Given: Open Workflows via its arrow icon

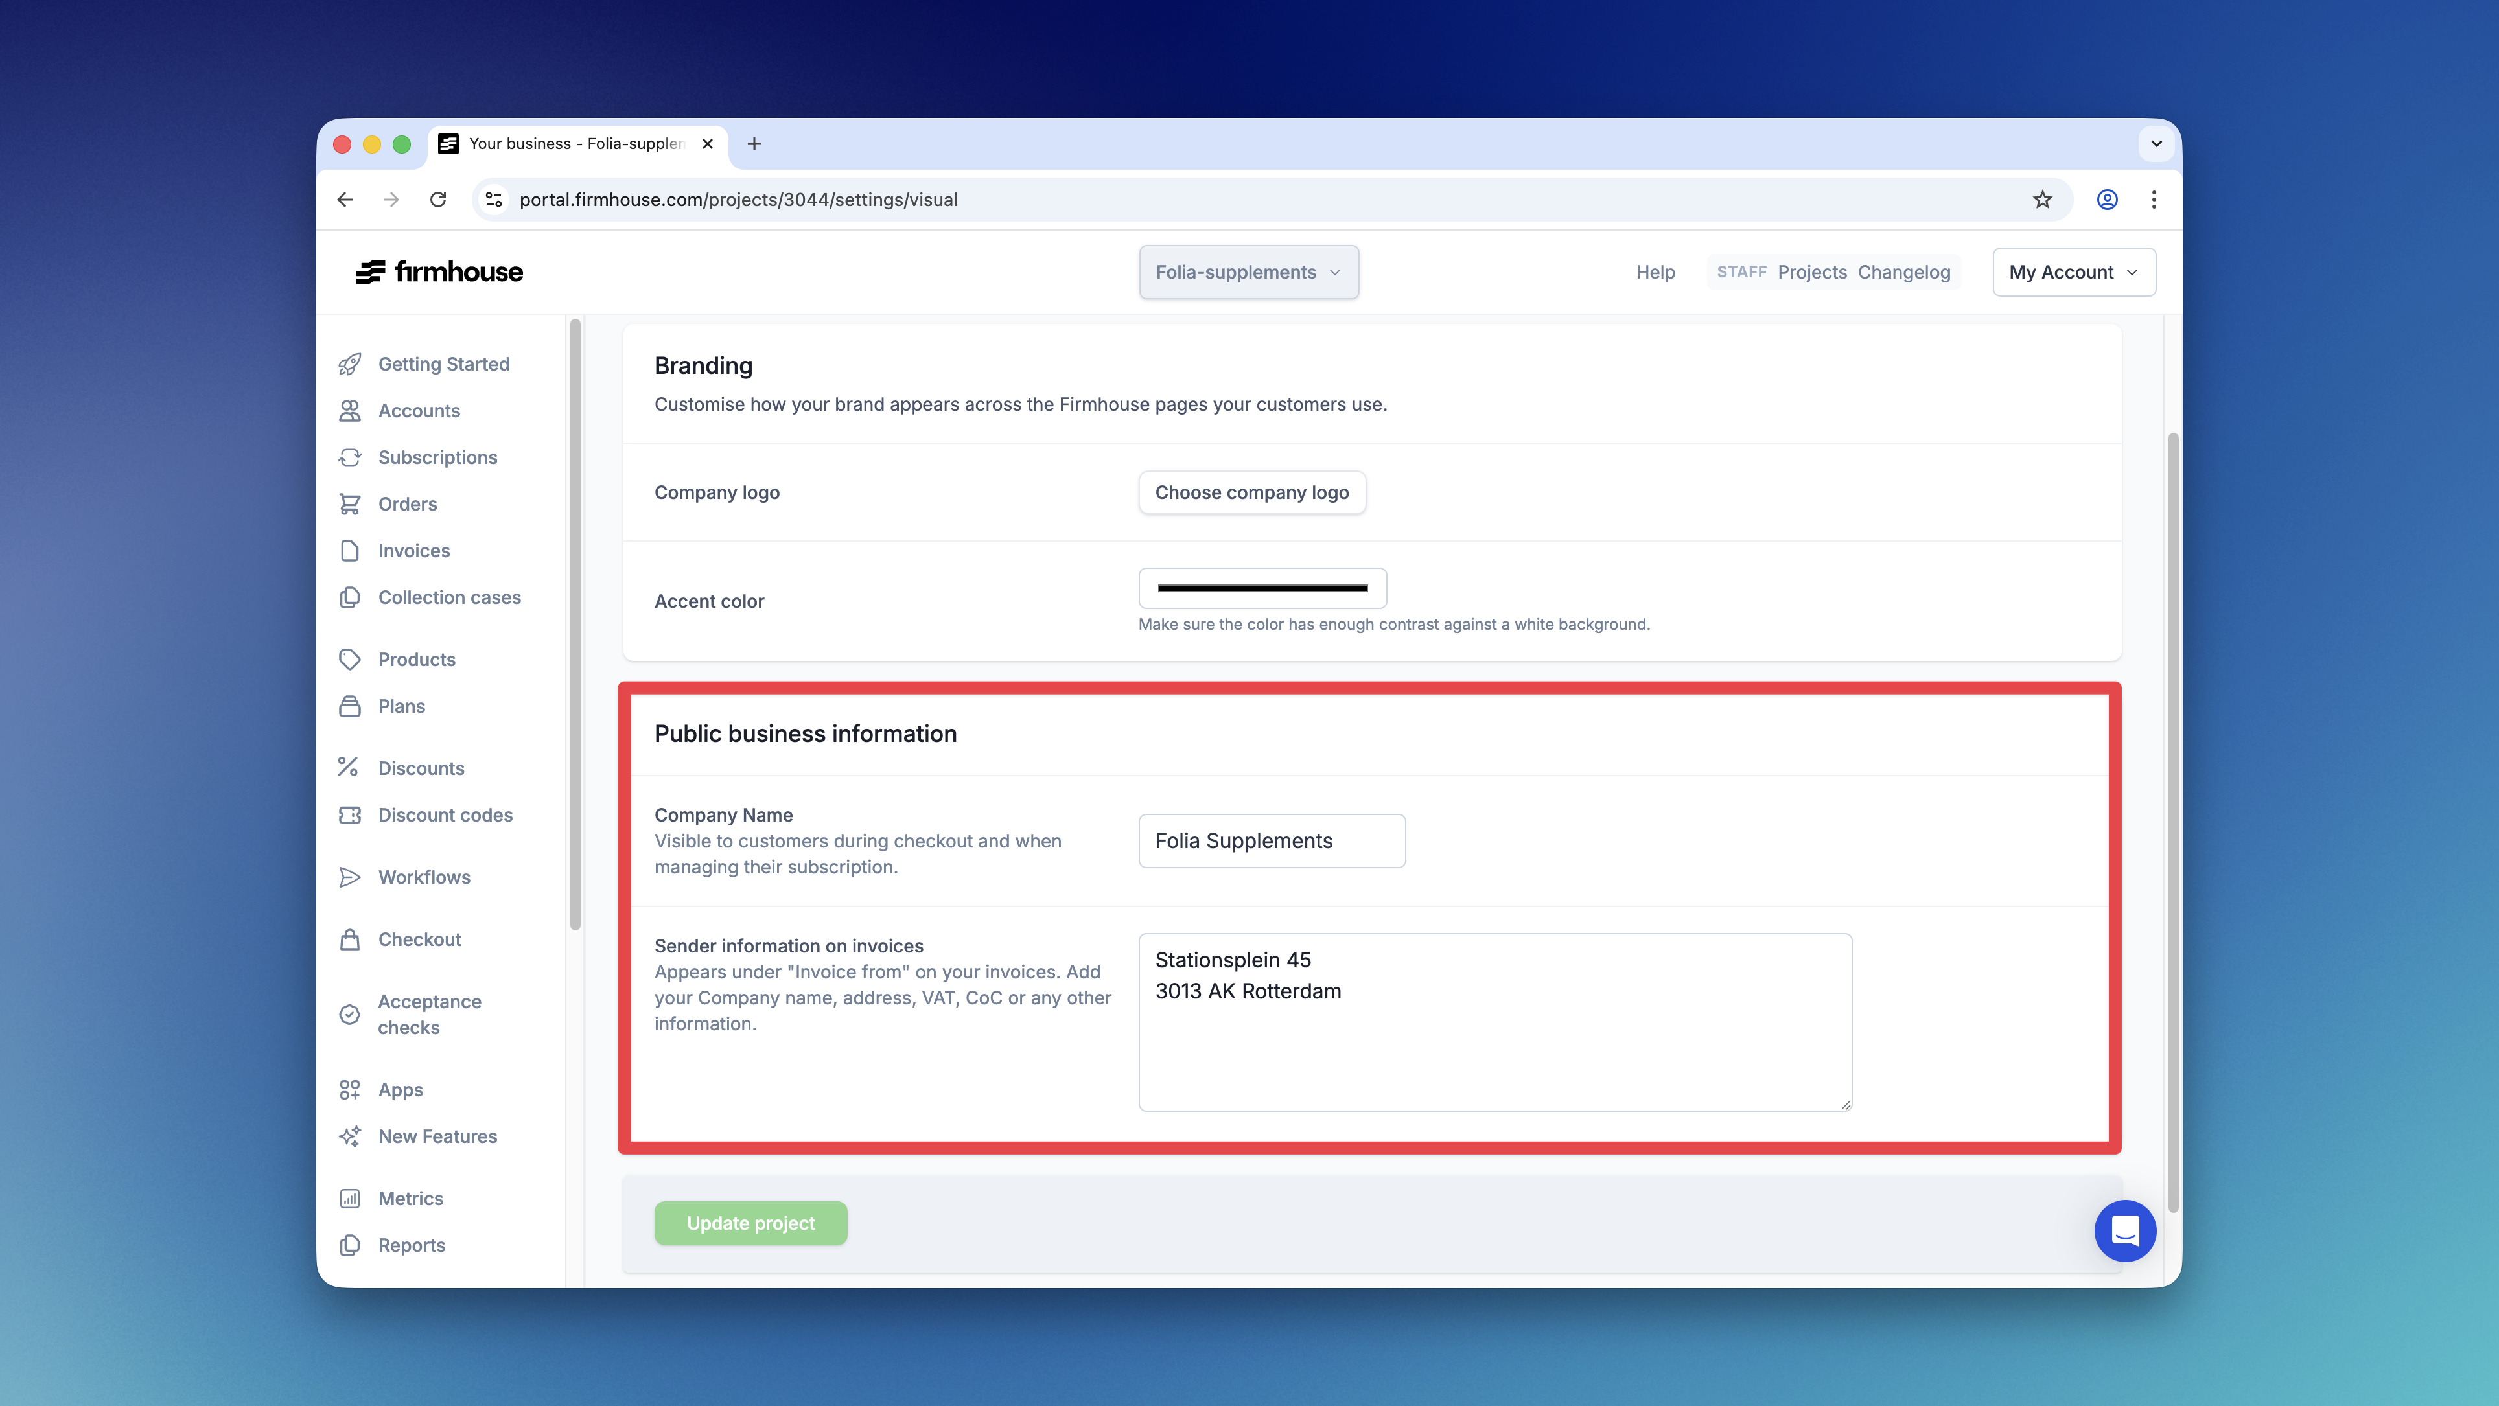Looking at the screenshot, I should pos(350,877).
